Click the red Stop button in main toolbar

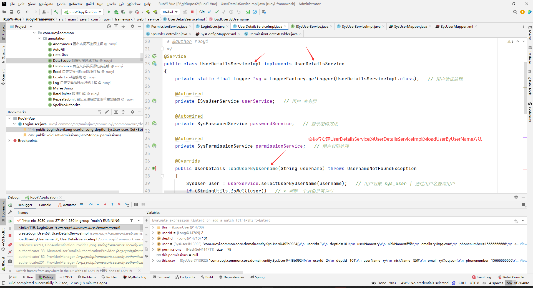coord(192,12)
